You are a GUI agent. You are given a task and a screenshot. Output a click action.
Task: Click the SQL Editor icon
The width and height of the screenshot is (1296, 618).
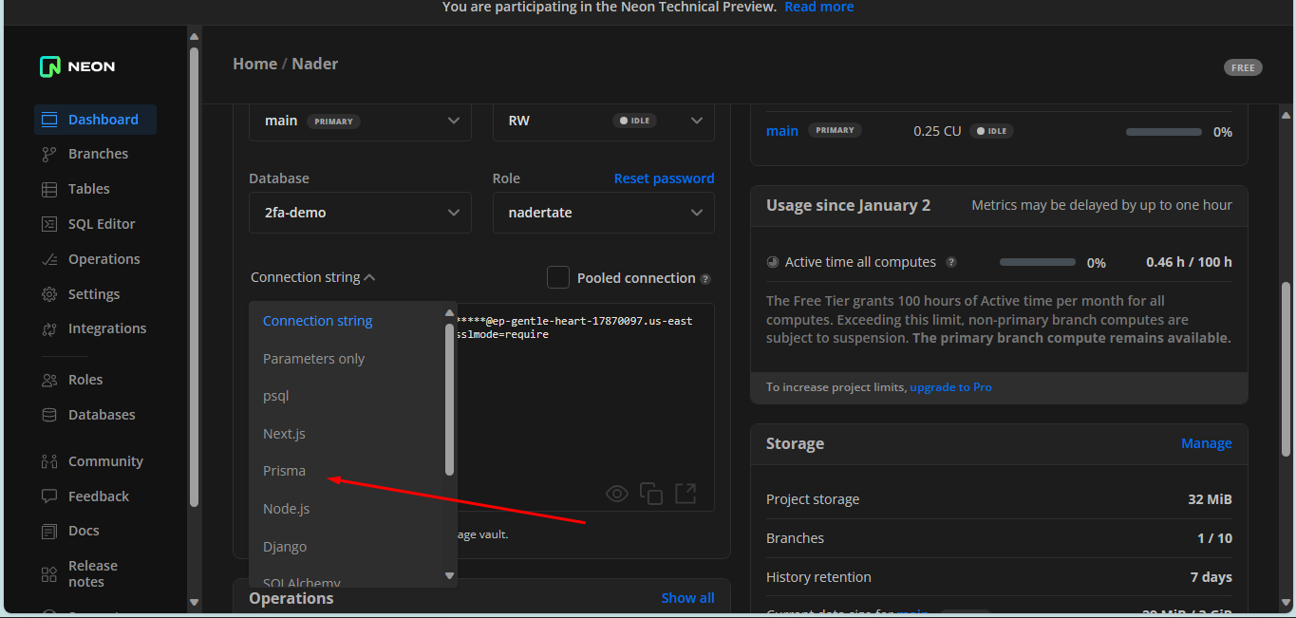49,224
